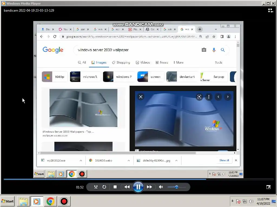Close the image preview with X
This screenshot has width=277, height=207.
(141, 97)
